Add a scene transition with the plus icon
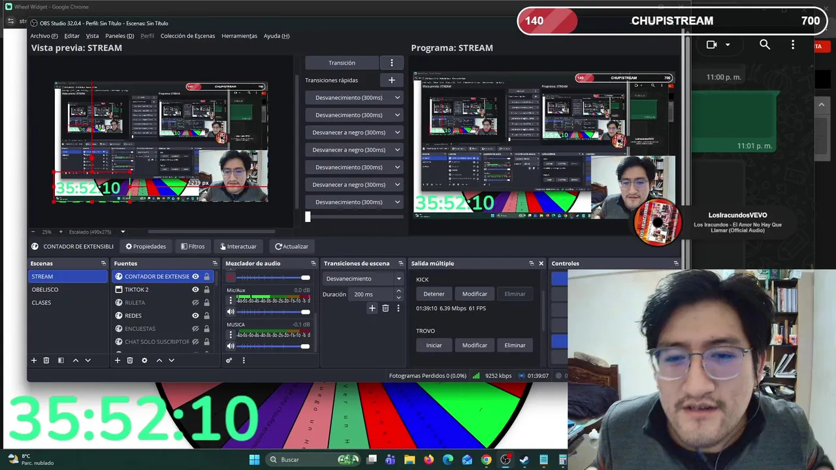 coord(372,308)
